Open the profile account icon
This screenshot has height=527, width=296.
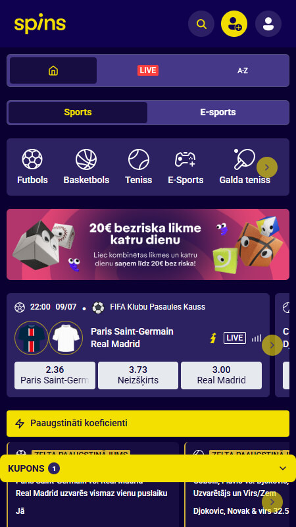coord(268,24)
